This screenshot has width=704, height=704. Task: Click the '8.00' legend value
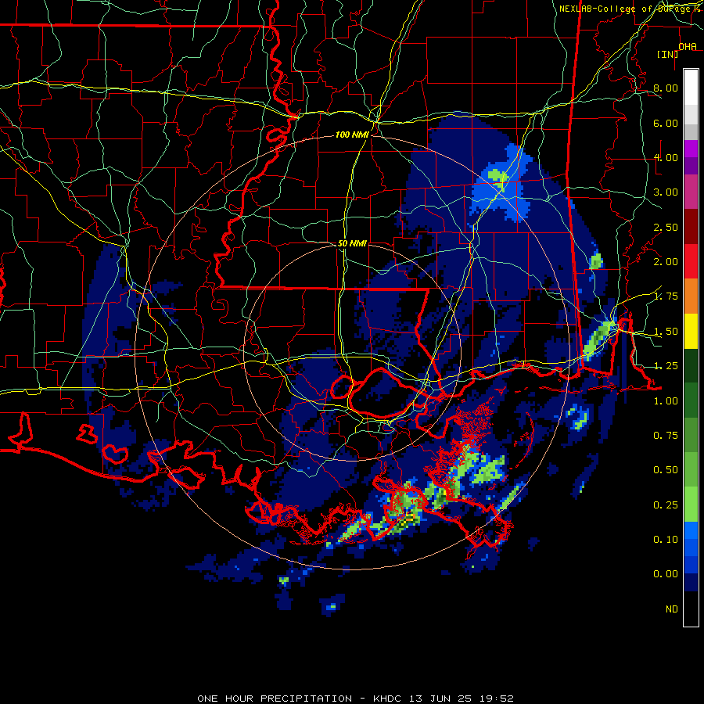(666, 88)
